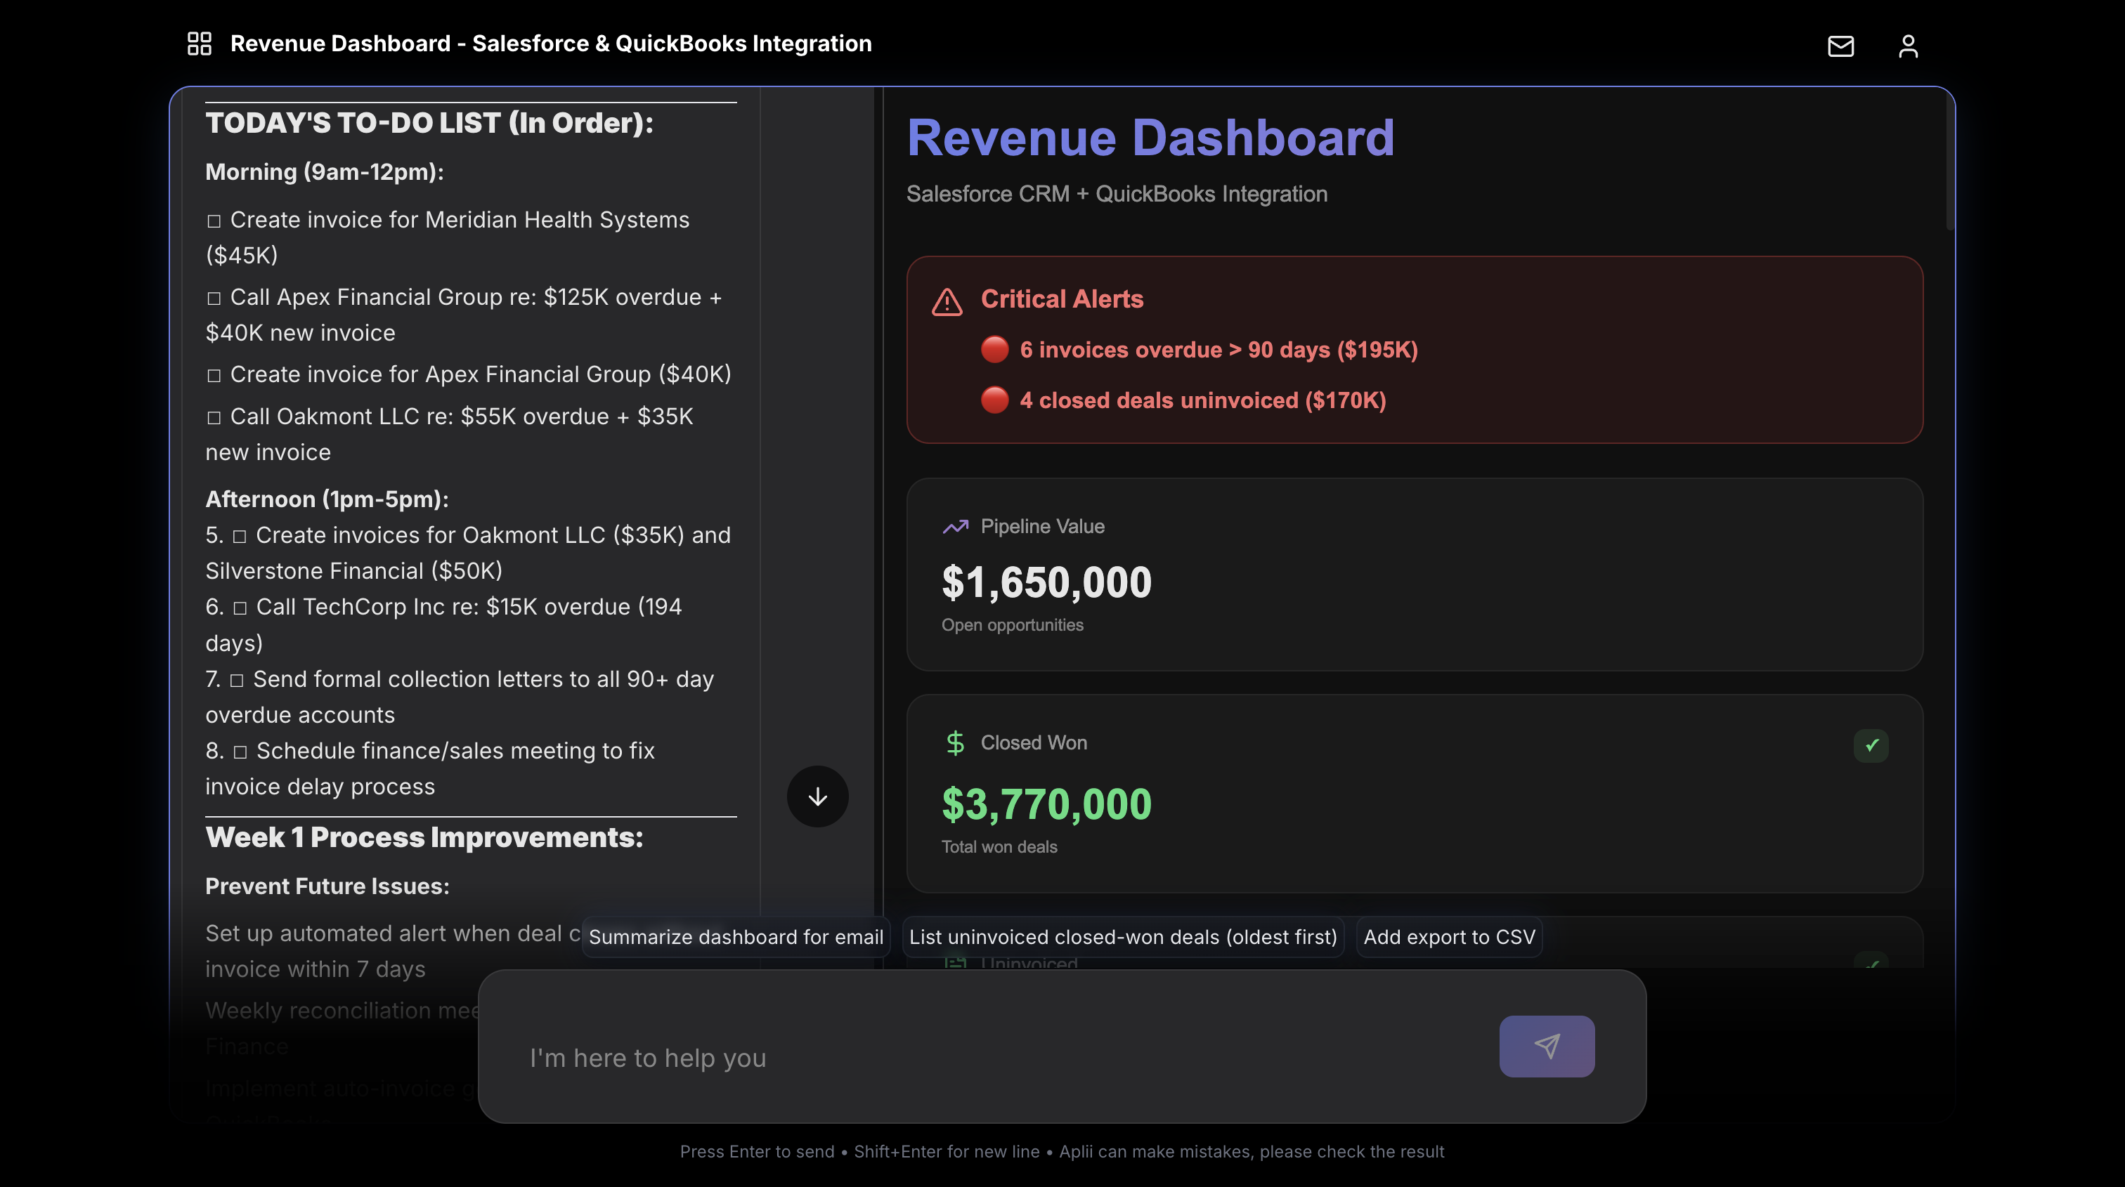Click the down-arrow to reveal more list items
The image size is (2125, 1187).
click(x=817, y=796)
